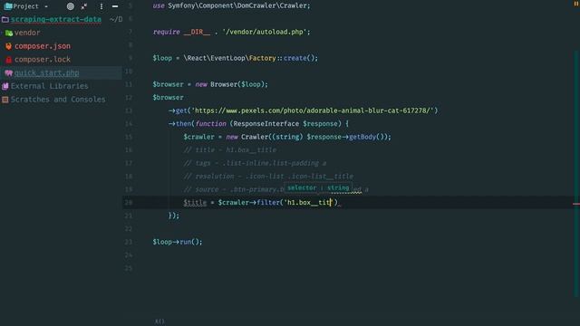Click the composer.json file icon

tap(8, 46)
